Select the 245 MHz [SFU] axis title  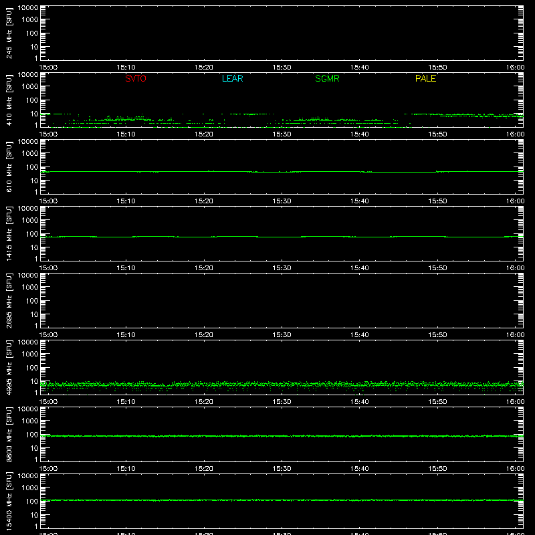click(x=9, y=33)
